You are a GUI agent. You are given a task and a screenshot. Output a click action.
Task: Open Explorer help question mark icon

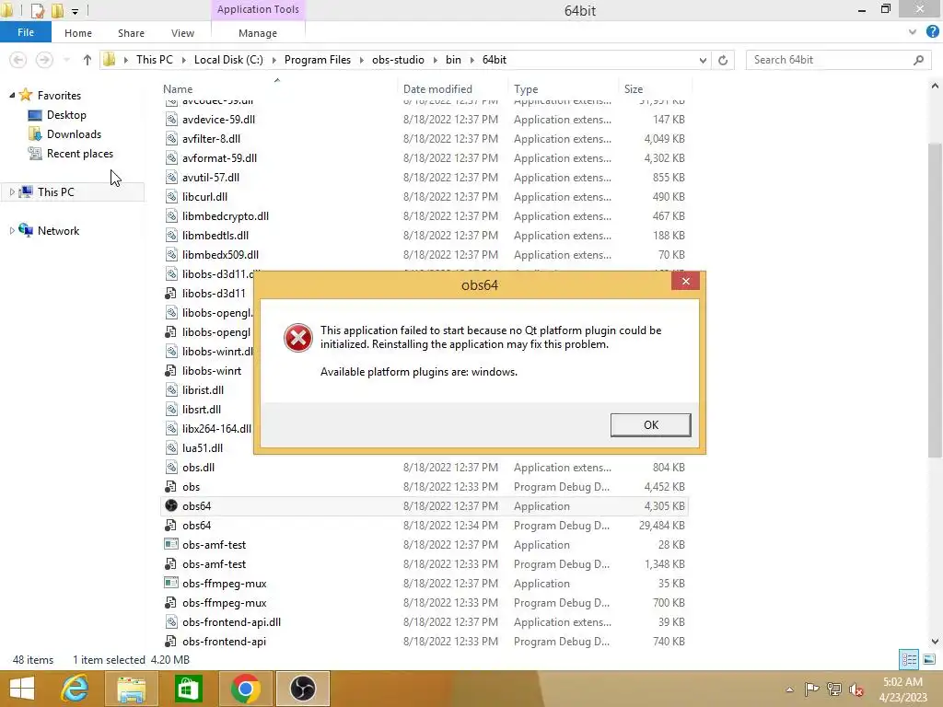tap(933, 32)
